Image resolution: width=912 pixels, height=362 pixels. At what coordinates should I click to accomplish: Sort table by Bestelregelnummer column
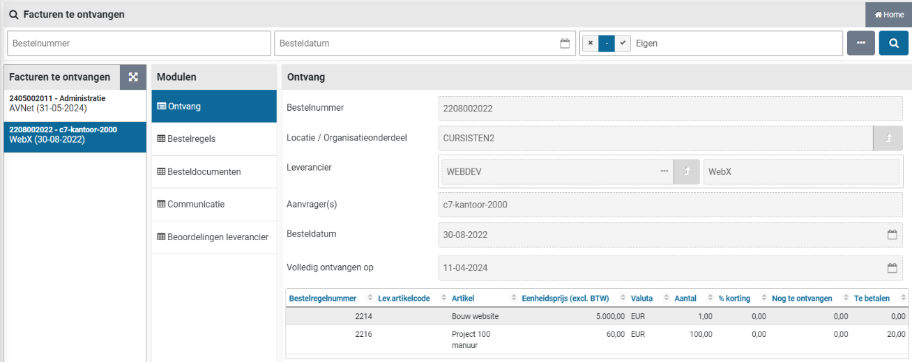322,298
